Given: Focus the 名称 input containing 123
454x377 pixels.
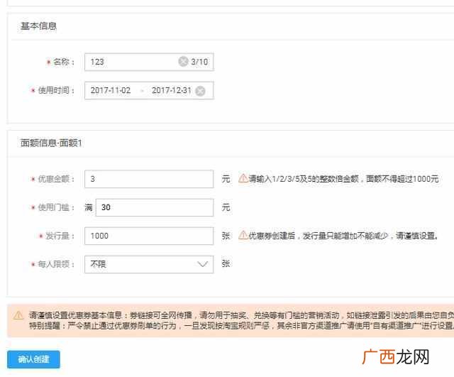Looking at the screenshot, I should 149,62.
